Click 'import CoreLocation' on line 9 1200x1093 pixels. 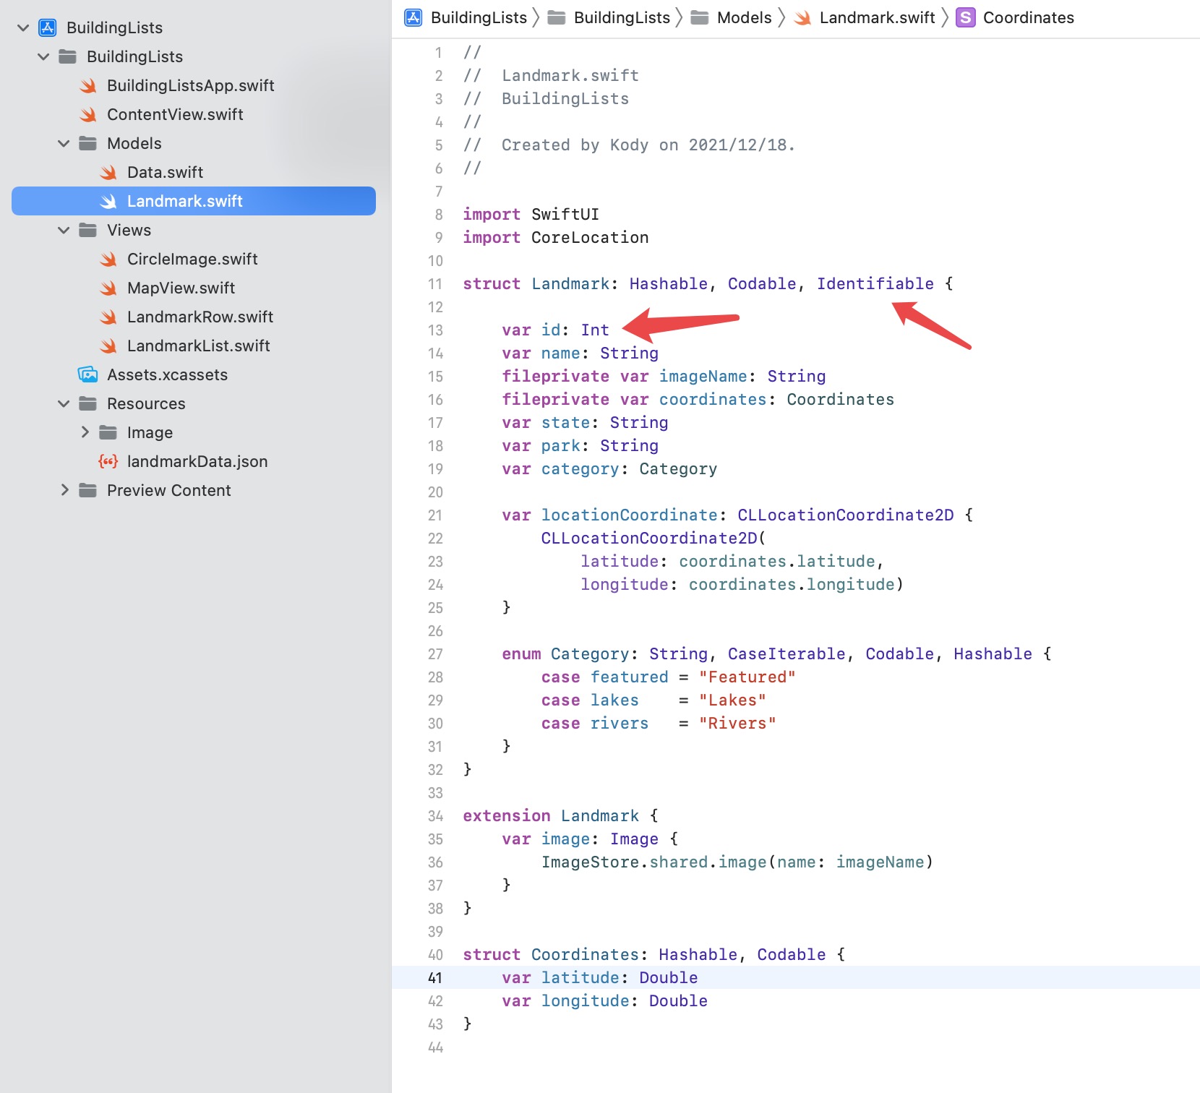click(555, 237)
